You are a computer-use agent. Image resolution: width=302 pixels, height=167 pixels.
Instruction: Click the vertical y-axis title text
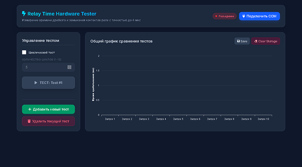click(93, 84)
